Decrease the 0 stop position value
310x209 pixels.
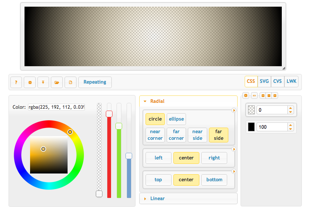[x=290, y=112]
